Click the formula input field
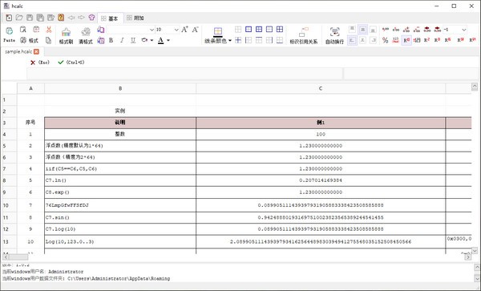Viewport: 481px width, 291px height. (x=184, y=74)
